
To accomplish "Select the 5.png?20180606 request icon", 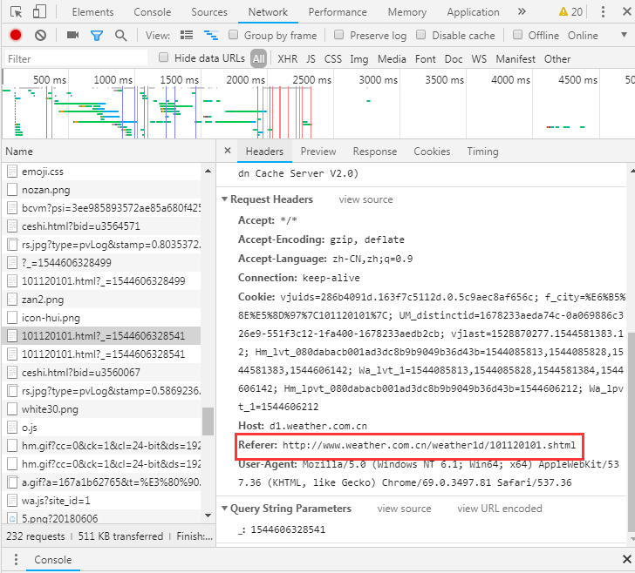I will pos(12,518).
